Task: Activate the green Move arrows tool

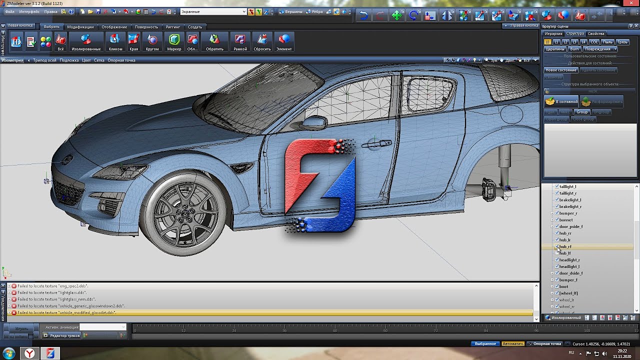Action: (396, 15)
